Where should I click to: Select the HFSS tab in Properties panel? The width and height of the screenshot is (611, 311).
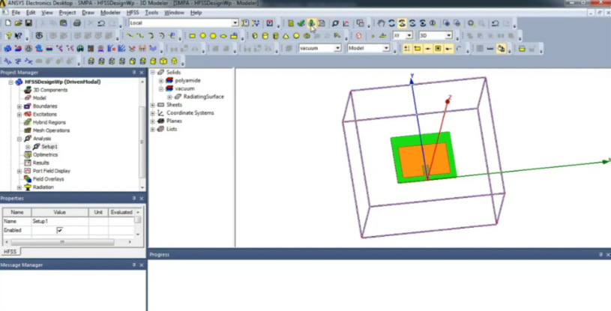tap(10, 252)
